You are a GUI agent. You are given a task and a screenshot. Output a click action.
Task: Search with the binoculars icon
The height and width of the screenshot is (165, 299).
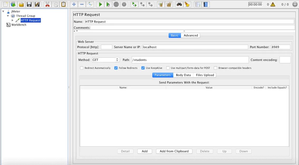coord(179,4)
